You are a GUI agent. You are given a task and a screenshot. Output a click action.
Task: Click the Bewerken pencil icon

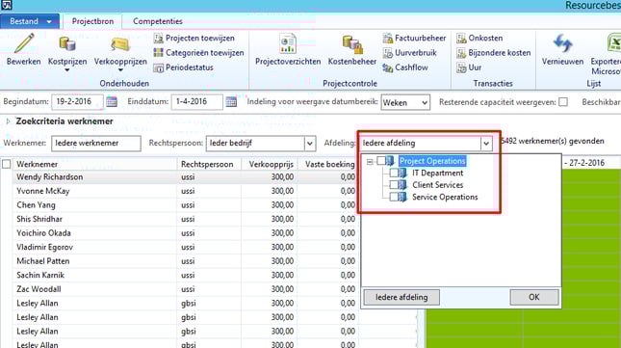tap(24, 43)
